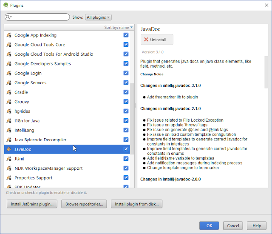Toggle the Groovy plugin checkbox
272x234 pixels.
126,102
